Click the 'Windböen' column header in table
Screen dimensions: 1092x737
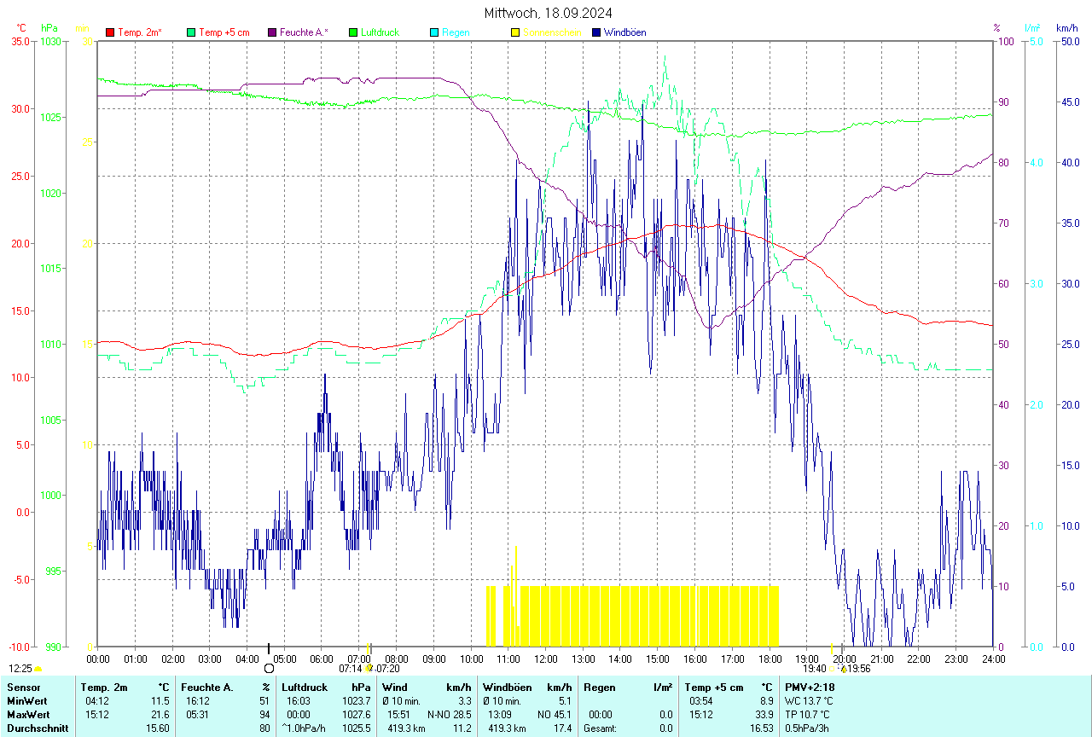(505, 687)
